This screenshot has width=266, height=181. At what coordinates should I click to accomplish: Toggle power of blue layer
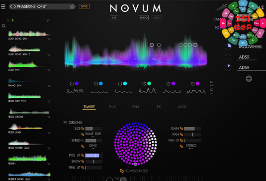[x=96, y=84]
